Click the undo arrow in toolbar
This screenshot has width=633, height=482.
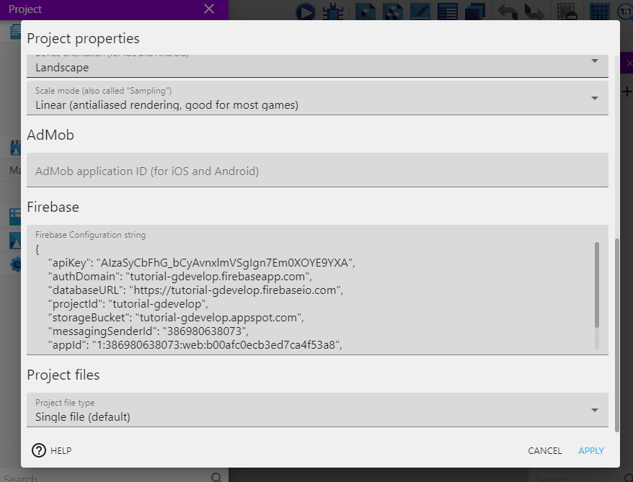coord(508,12)
